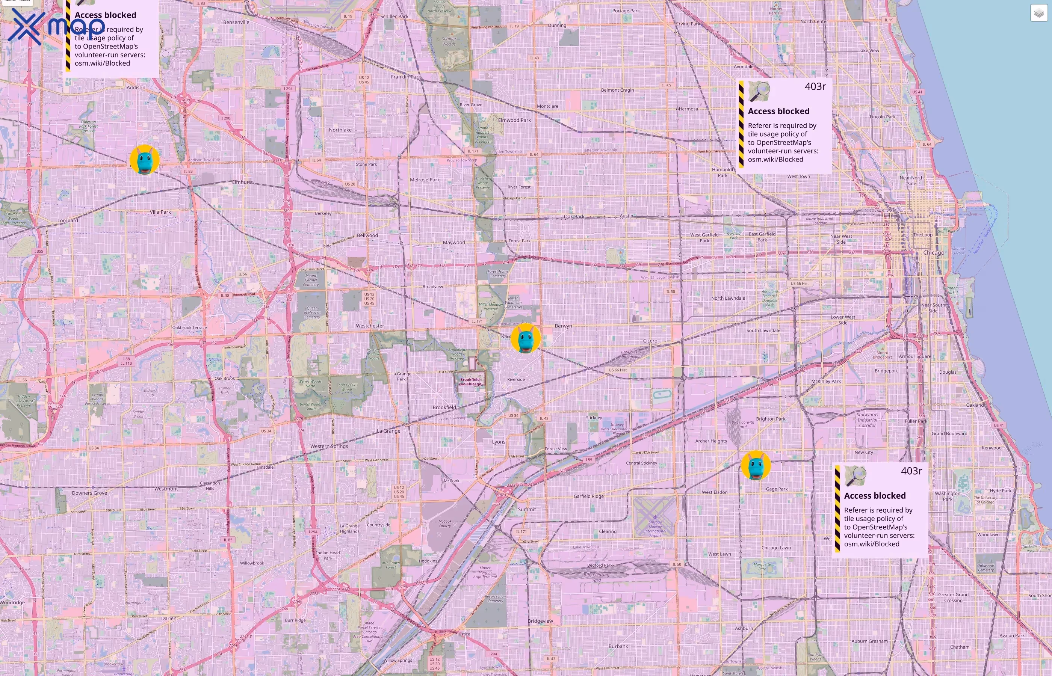
Task: Click the "Oak Park" map label
Action: point(574,216)
